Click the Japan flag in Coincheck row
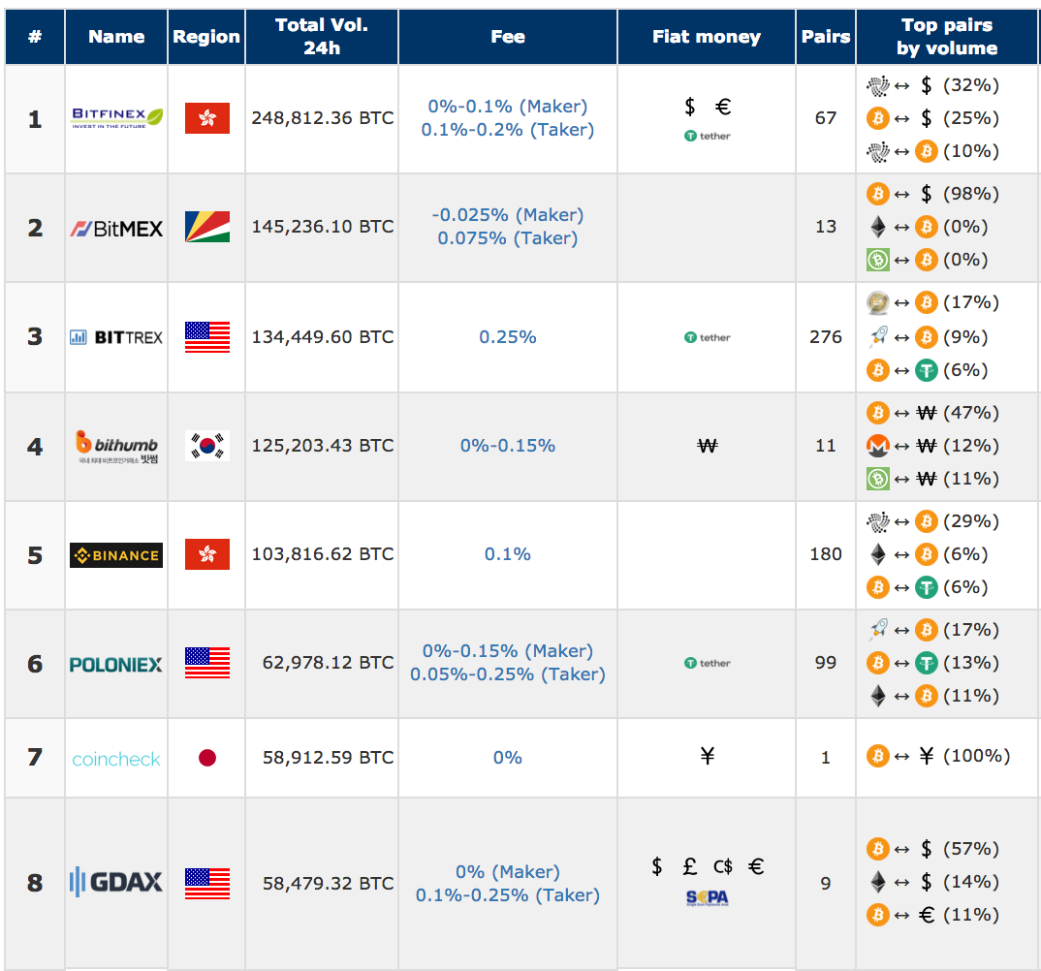 [207, 757]
